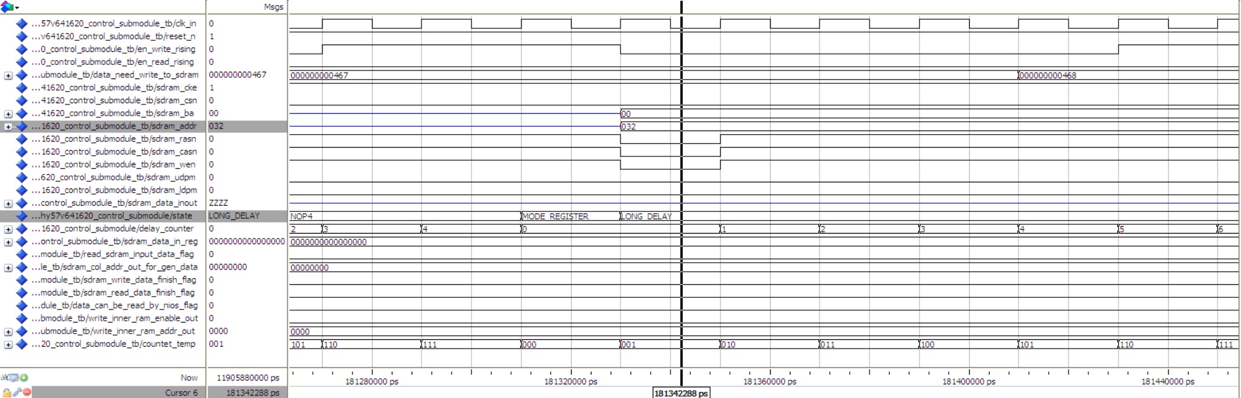This screenshot has width=1241, height=398.
Task: Expand the delay_counter bus
Action: click(x=8, y=229)
